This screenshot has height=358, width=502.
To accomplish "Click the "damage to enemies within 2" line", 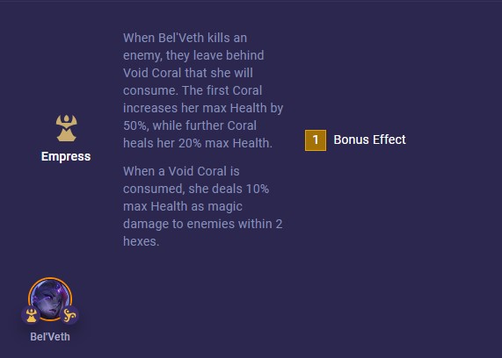I will pyautogui.click(x=203, y=224).
